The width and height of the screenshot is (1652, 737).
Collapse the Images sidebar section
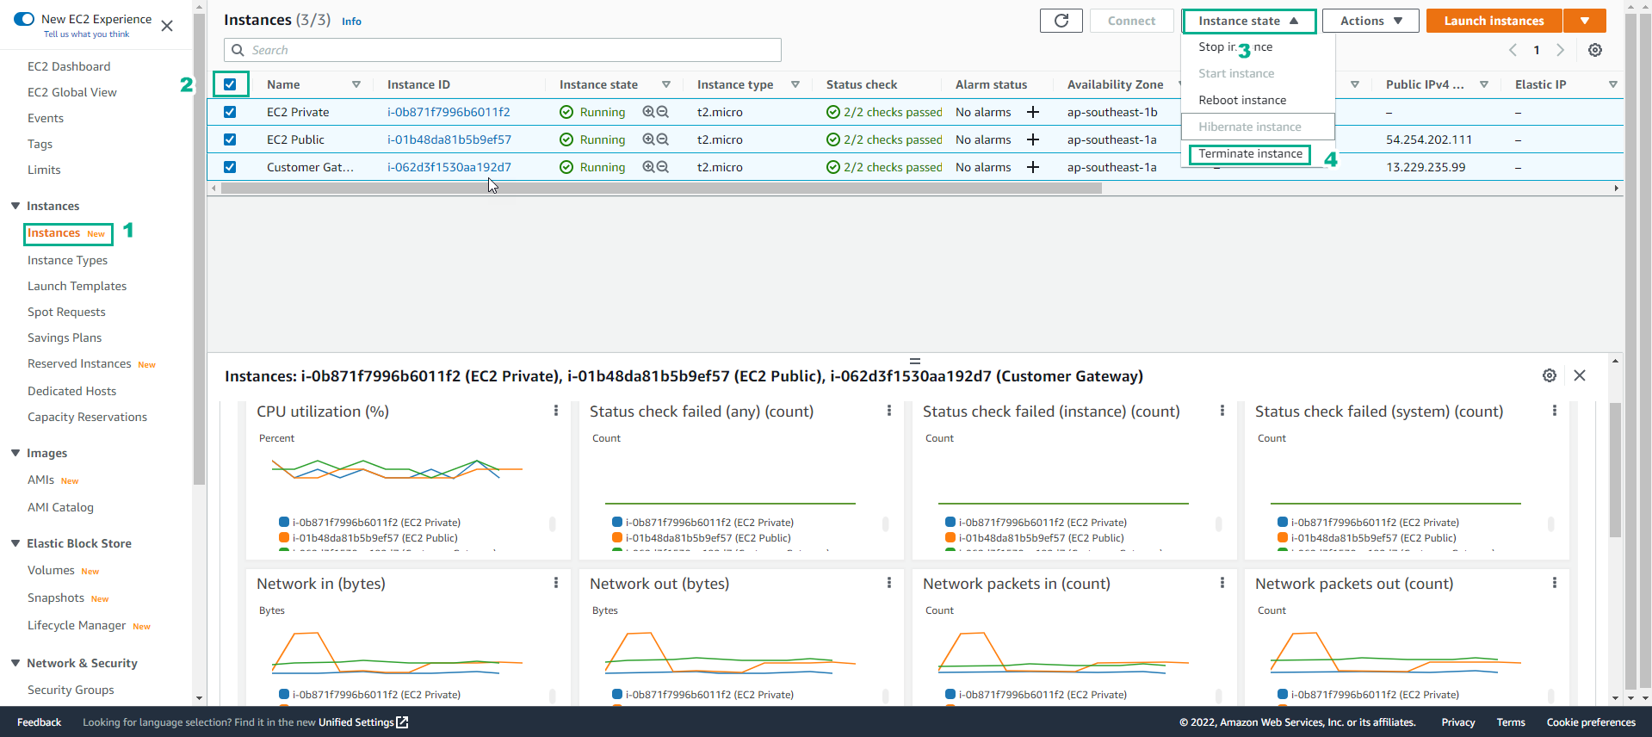click(15, 453)
